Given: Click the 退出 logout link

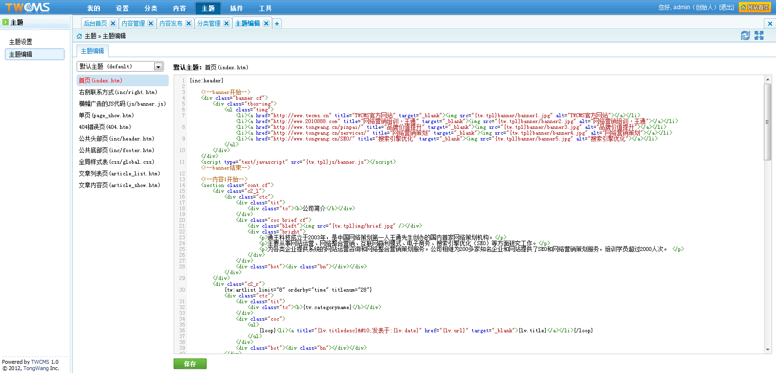Looking at the screenshot, I should pos(726,7).
